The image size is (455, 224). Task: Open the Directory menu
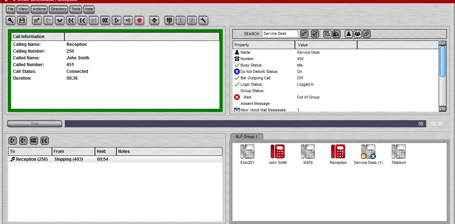(x=58, y=9)
